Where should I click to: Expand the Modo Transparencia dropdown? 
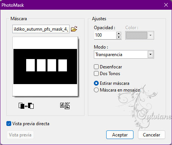150,55
